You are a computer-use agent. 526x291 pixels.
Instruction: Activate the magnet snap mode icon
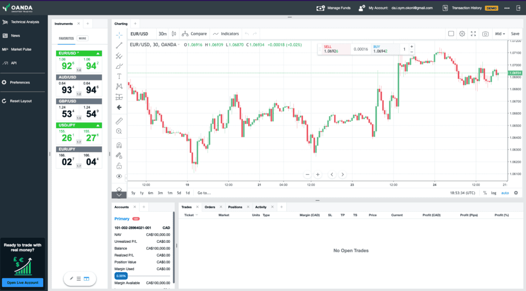[x=119, y=145]
